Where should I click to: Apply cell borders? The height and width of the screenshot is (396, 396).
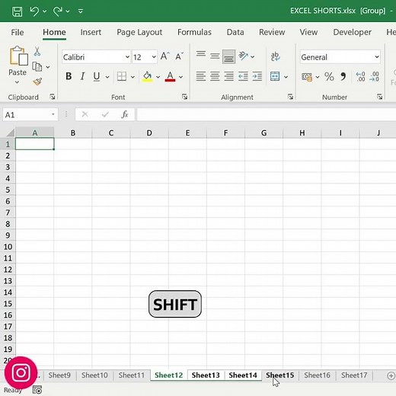(122, 76)
